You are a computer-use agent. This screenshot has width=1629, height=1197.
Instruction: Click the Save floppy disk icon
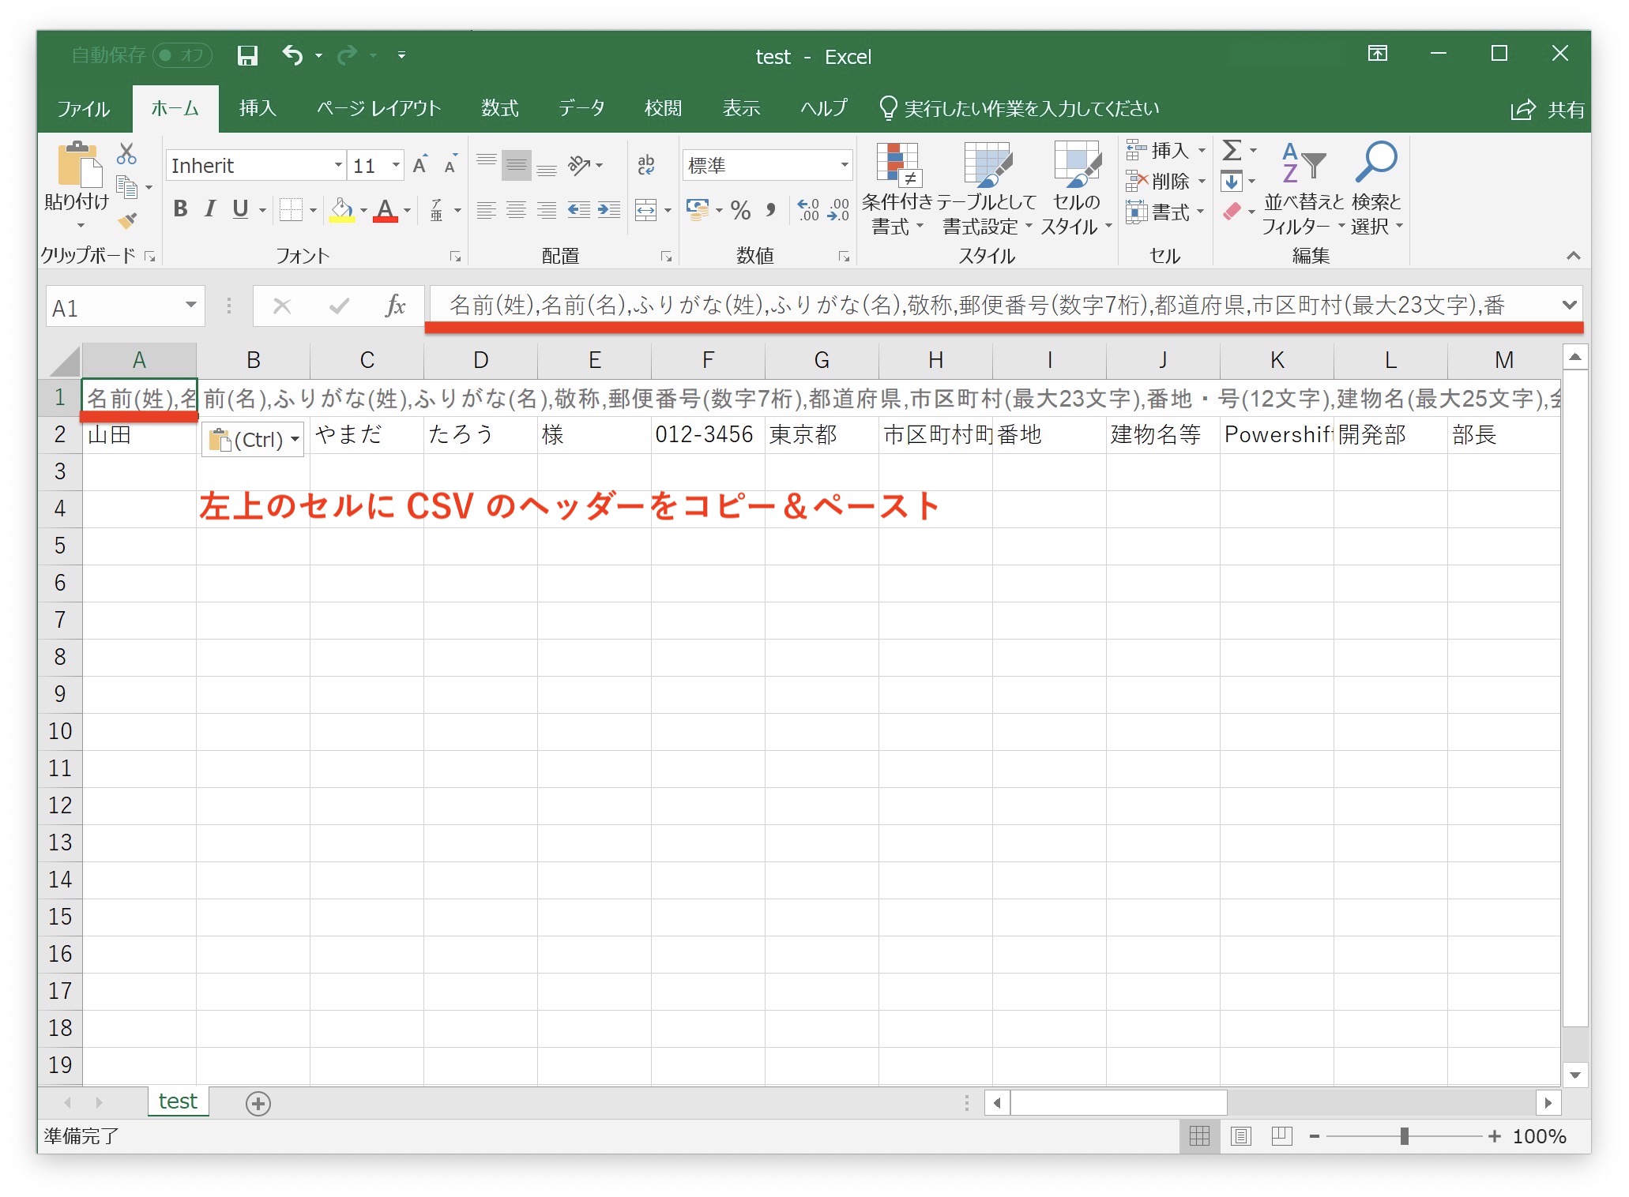pos(247,55)
